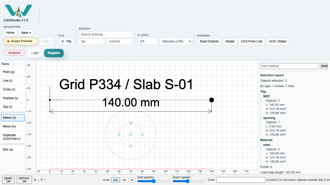This screenshot has height=185, width=330.
Task: Click UCS From Line
Action: [x=252, y=41]
